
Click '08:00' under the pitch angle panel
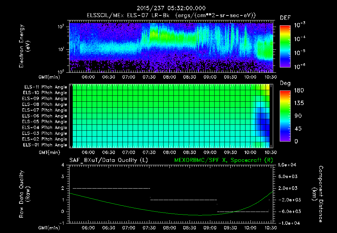click(x=169, y=152)
